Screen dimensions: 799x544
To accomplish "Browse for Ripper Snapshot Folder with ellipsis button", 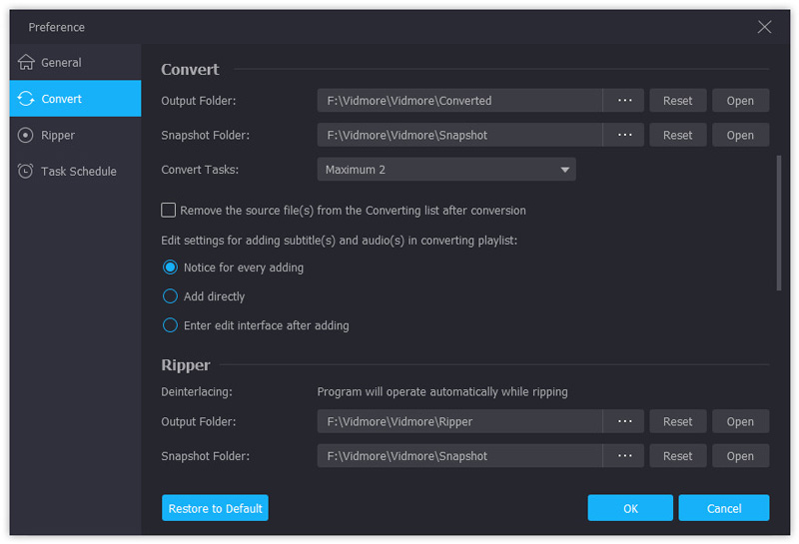I will pyautogui.click(x=625, y=456).
